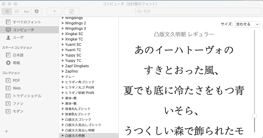Add a new collection with plus button

(x=6, y=131)
